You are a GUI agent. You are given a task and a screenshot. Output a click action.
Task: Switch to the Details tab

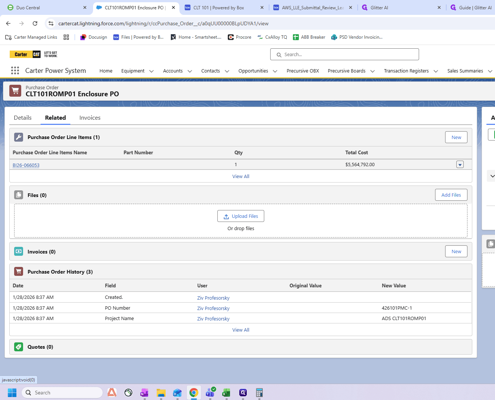point(23,118)
